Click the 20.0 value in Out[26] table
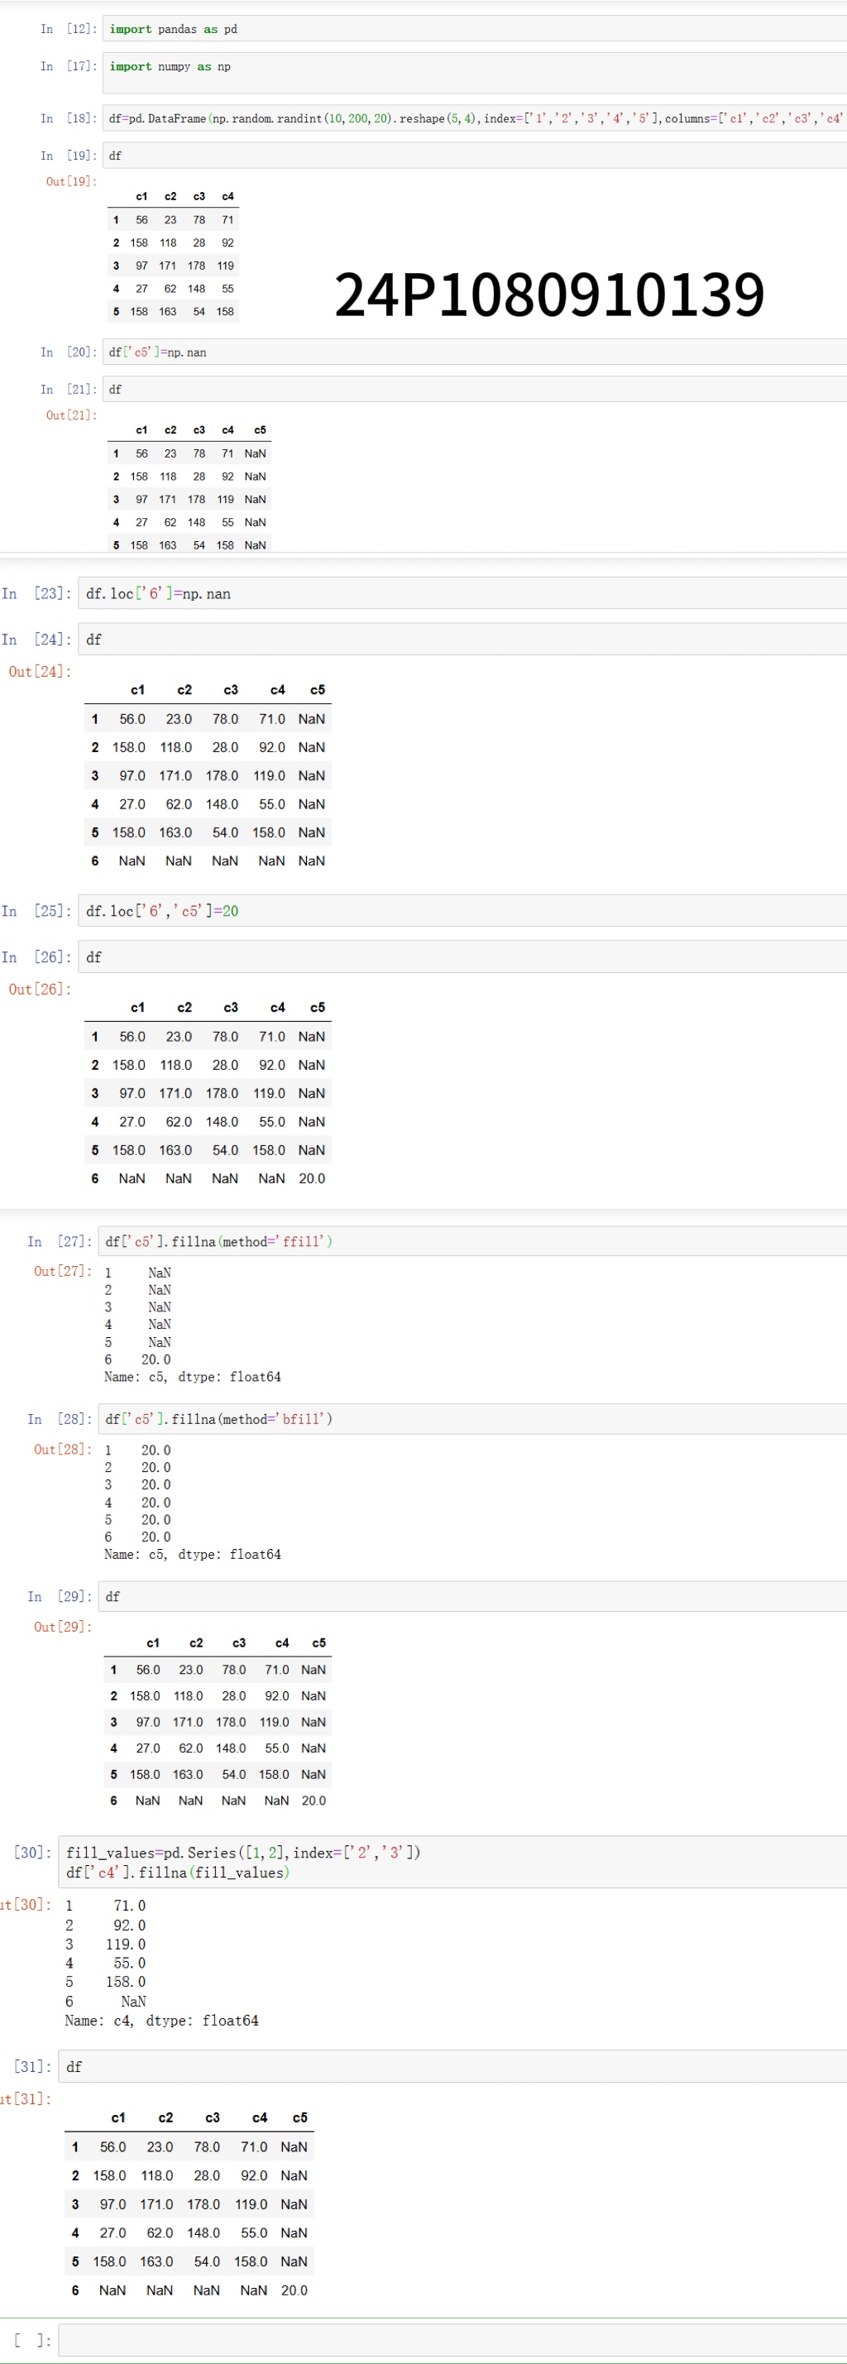The width and height of the screenshot is (847, 2364). coord(312,1178)
